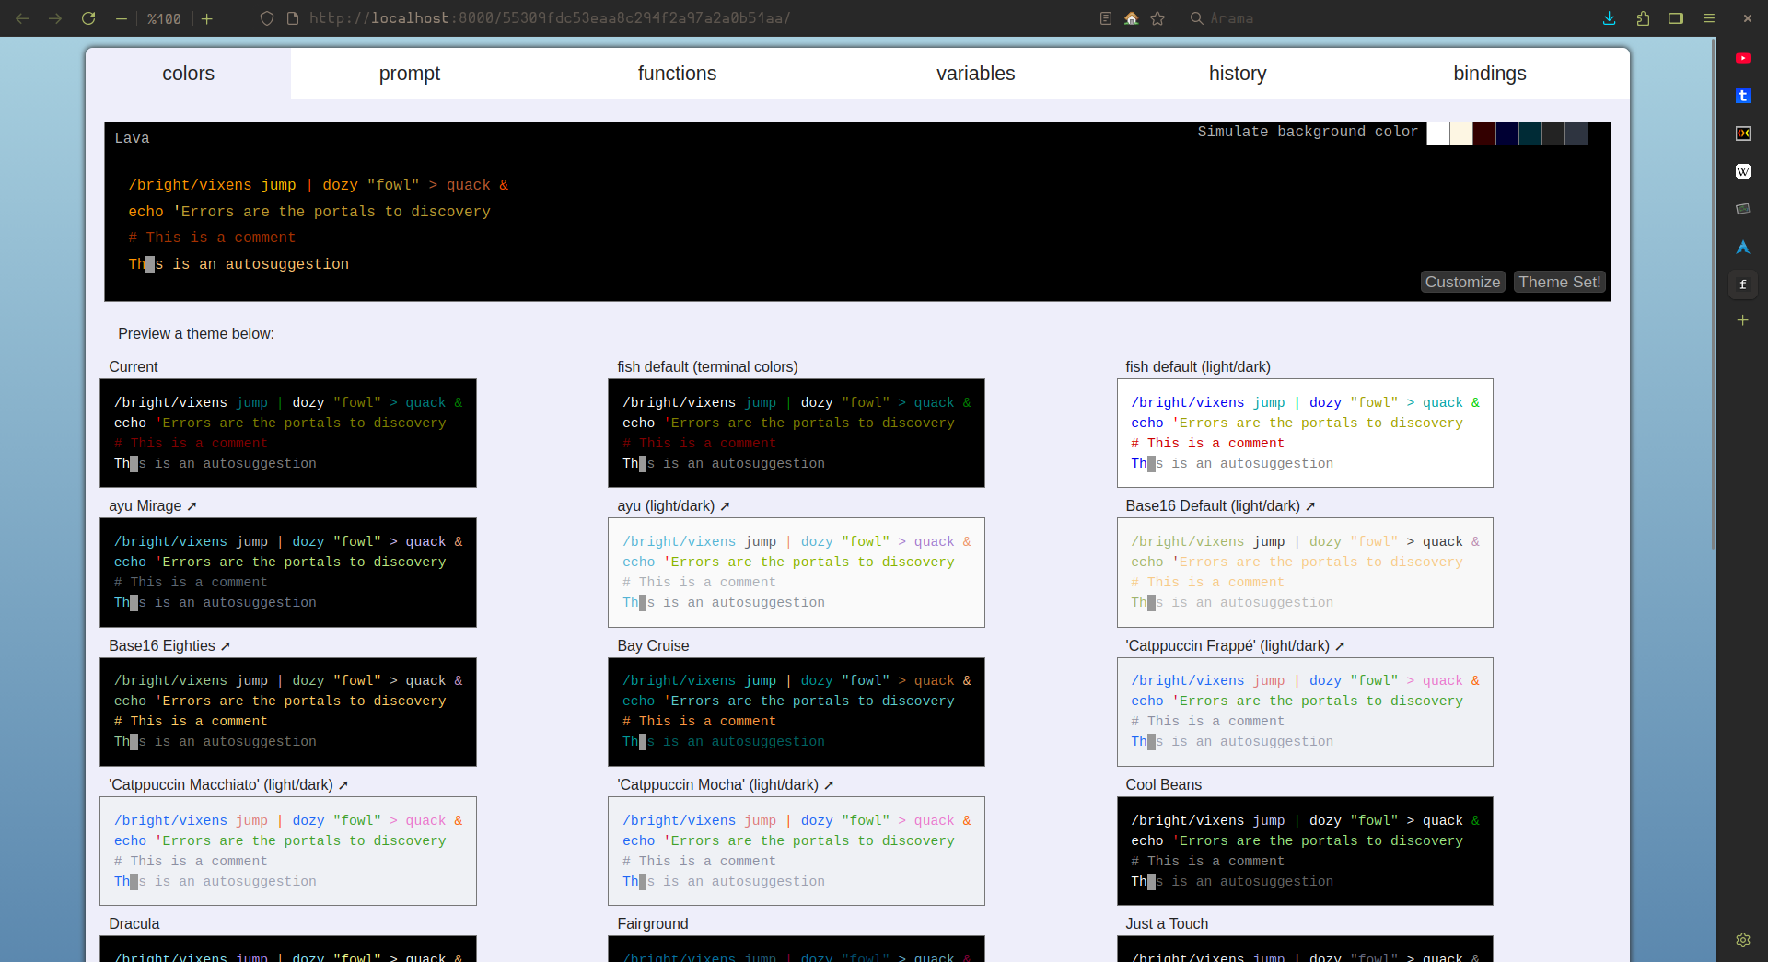The height and width of the screenshot is (962, 1768).
Task: Click the Customize button
Action: click(x=1463, y=282)
